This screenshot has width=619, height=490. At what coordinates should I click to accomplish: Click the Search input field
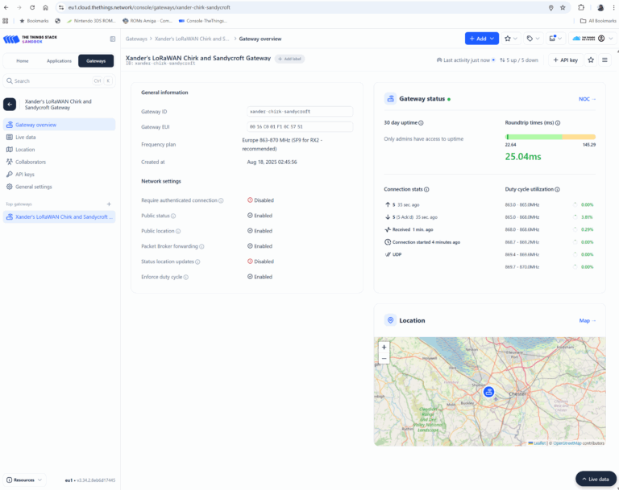48,80
